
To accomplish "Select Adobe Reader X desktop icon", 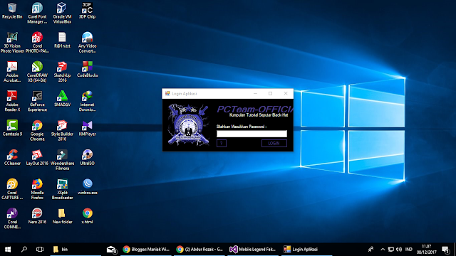I will tap(12, 101).
